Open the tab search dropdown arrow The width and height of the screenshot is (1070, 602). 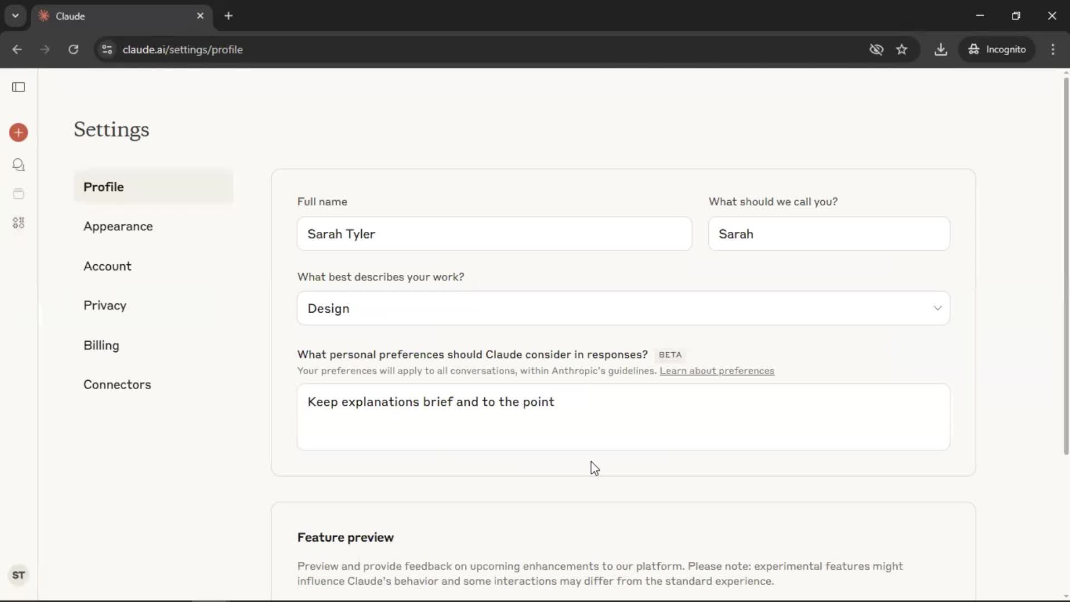[x=16, y=16]
